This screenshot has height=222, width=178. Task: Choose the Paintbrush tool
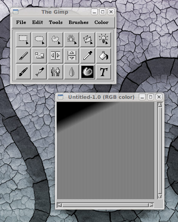coord(23,72)
